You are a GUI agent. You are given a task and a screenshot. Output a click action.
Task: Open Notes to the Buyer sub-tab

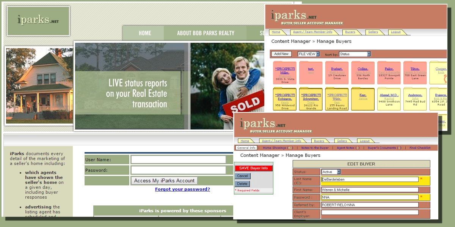(x=315, y=148)
